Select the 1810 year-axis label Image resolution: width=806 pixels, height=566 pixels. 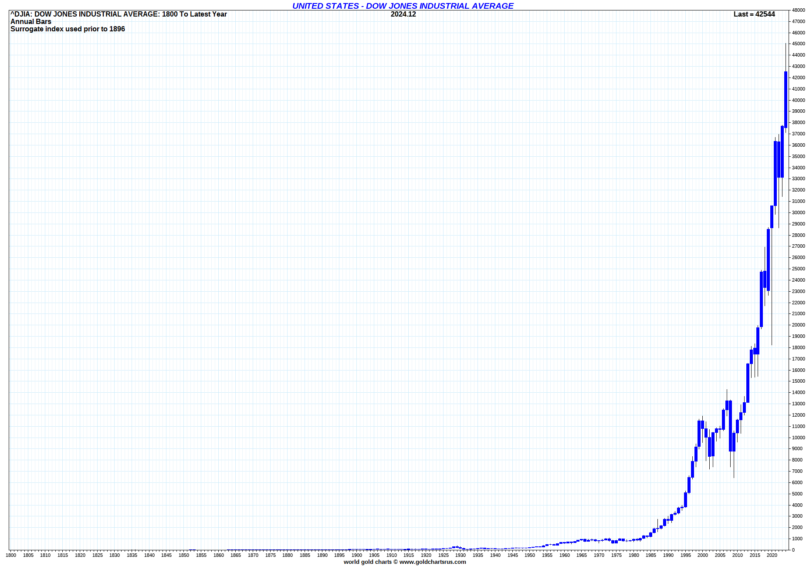click(45, 555)
